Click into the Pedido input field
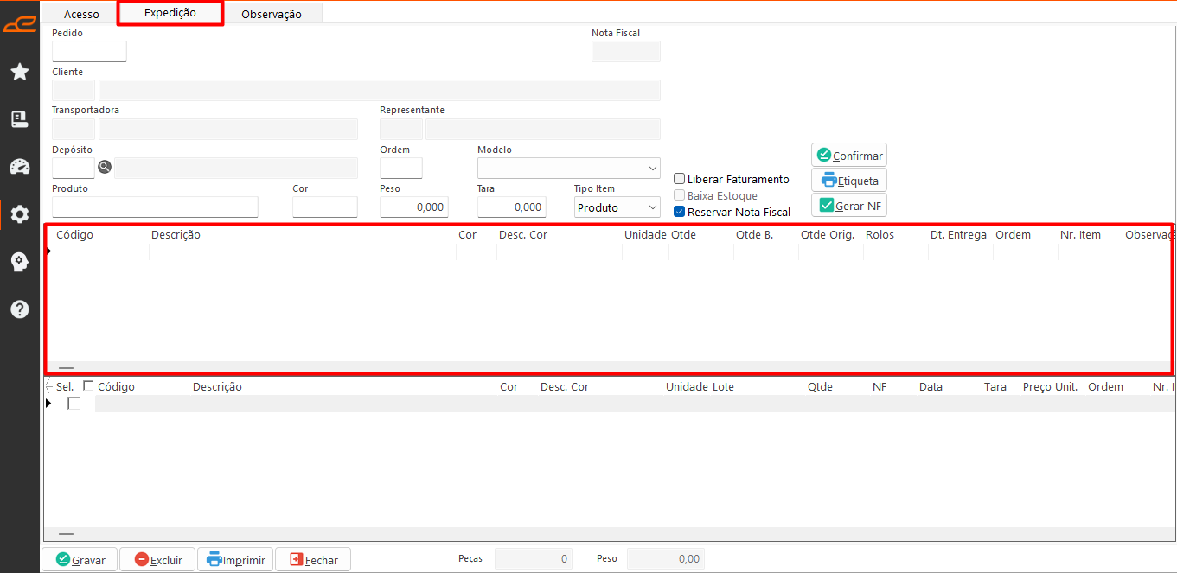This screenshot has height=573, width=1177. coord(89,51)
